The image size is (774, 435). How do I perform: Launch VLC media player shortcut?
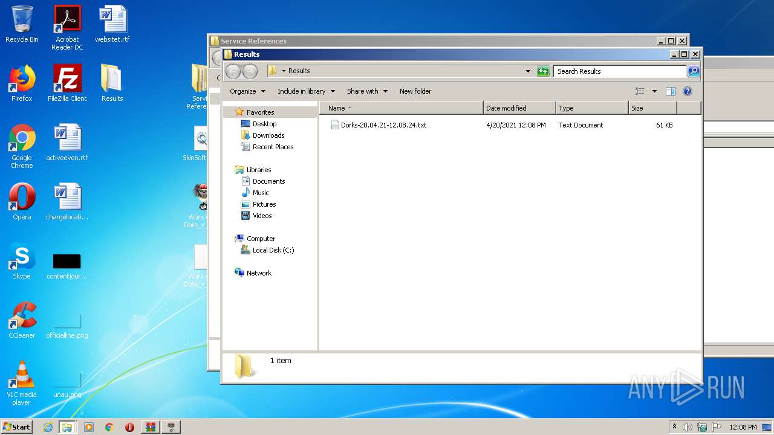coord(22,383)
